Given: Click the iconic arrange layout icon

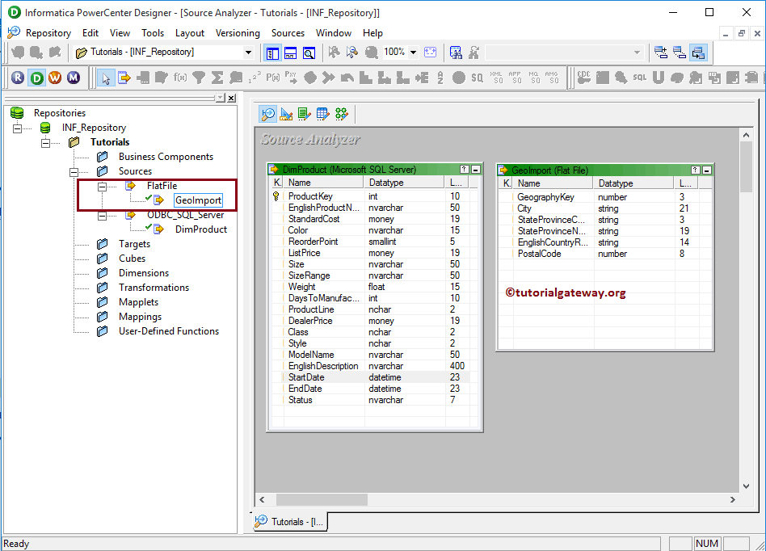Looking at the screenshot, I should click(680, 53).
